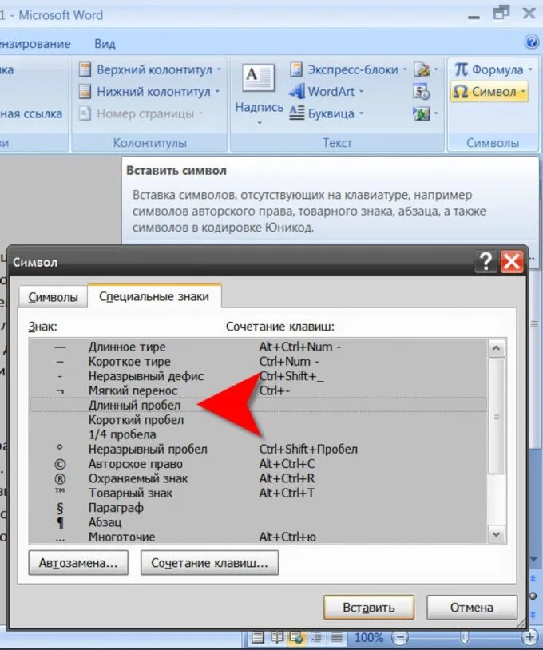Click the zoom slider handle
Viewport: 543px width, 650px height.
pyautogui.click(x=464, y=637)
